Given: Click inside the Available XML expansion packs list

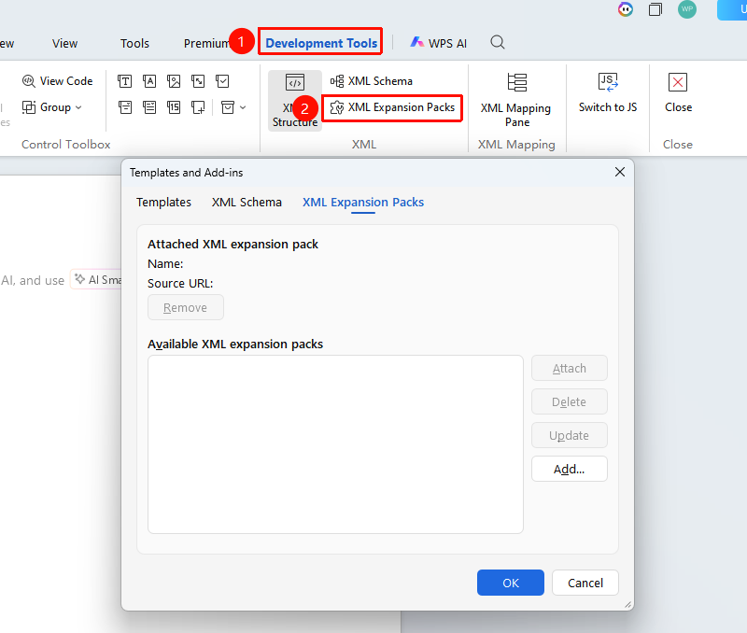Looking at the screenshot, I should pyautogui.click(x=335, y=444).
